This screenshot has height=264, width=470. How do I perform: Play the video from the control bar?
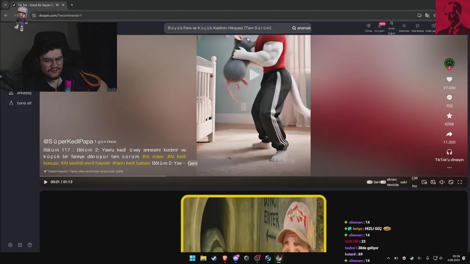(46, 182)
